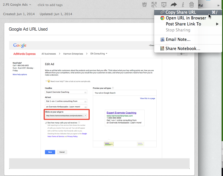This screenshot has height=176, width=223.
Task: Click All businesses breadcrumb
Action: (49, 54)
